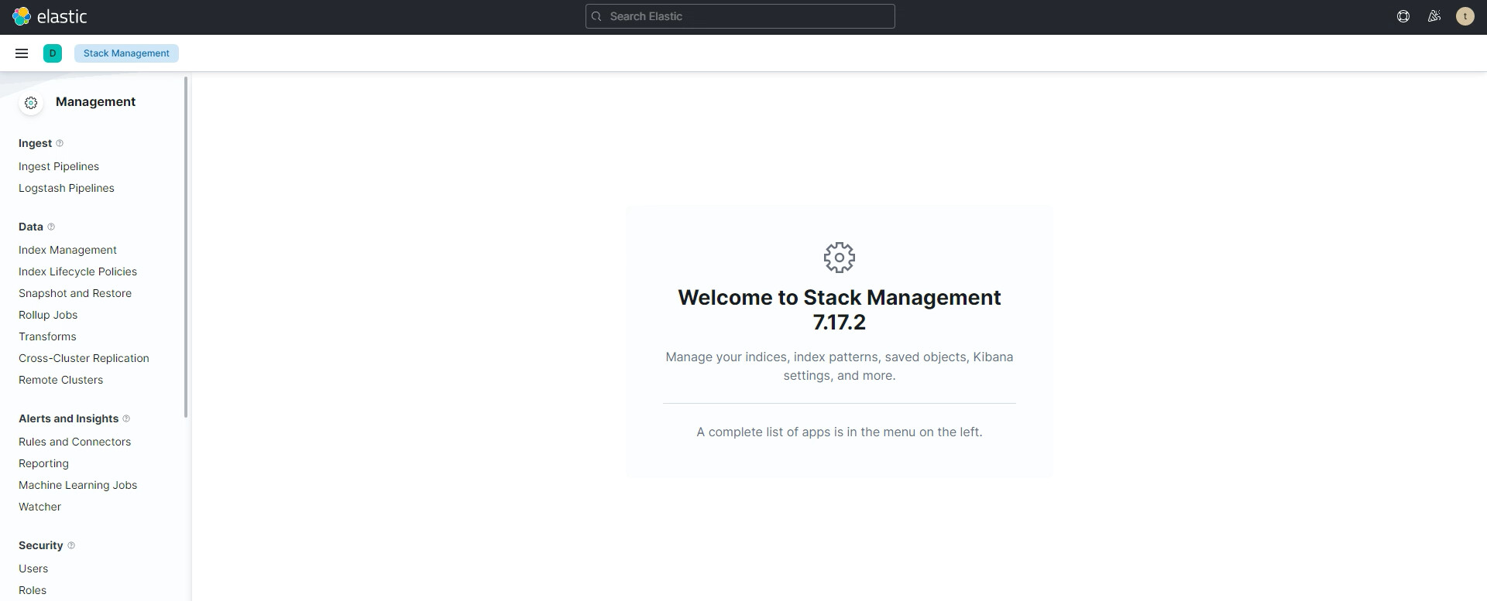Click the Security section heading

(40, 545)
